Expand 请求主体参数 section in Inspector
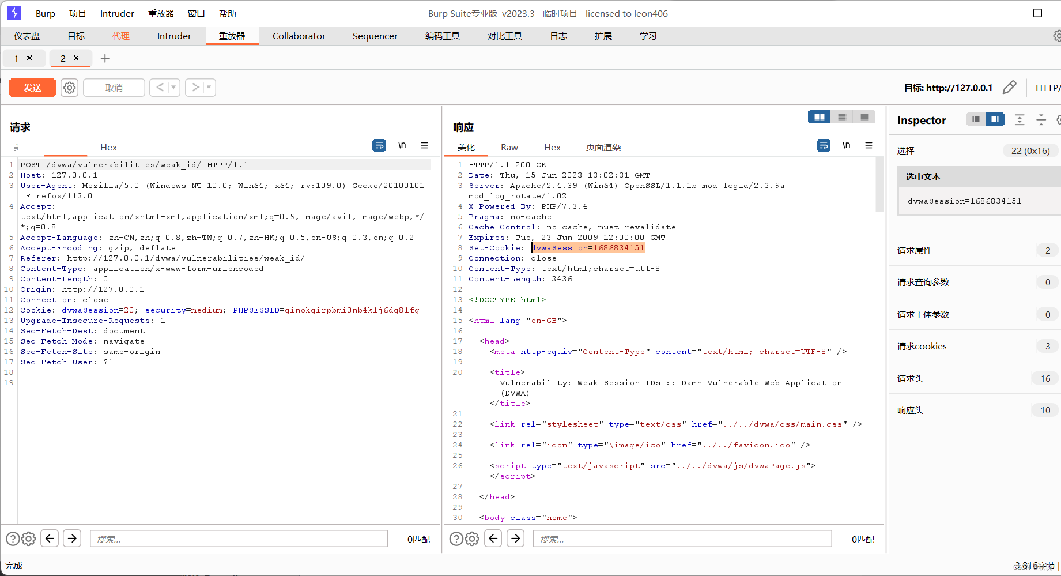The width and height of the screenshot is (1061, 576). click(x=974, y=314)
